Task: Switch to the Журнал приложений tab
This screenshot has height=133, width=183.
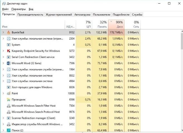Action: [59, 15]
